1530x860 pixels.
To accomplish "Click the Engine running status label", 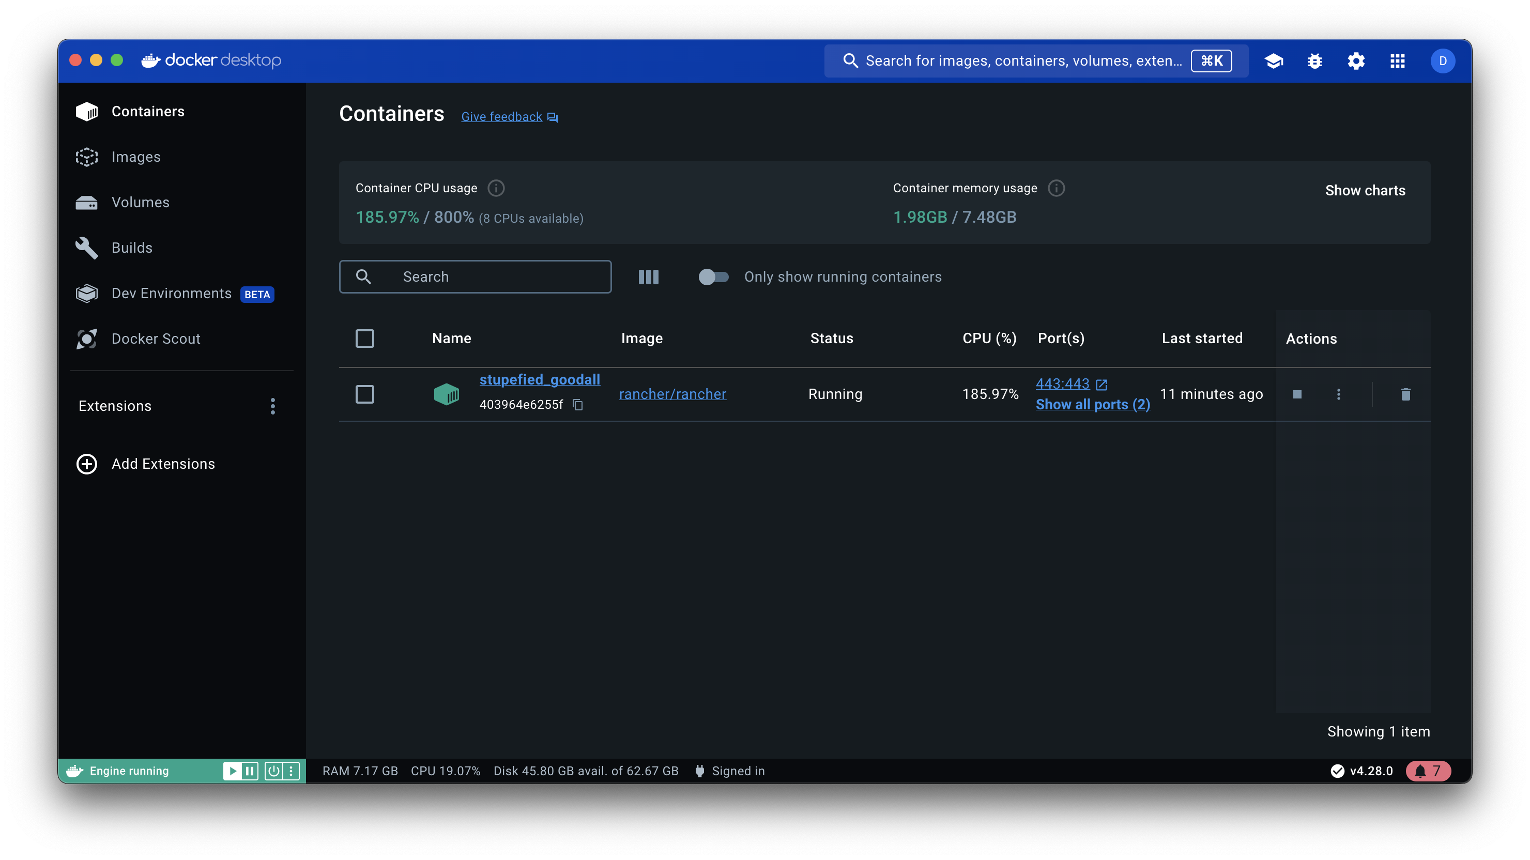I will 129,771.
